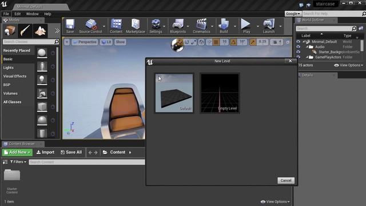The image size is (366, 206).
Task: Open View Options in Content Browser
Action: click(275, 201)
